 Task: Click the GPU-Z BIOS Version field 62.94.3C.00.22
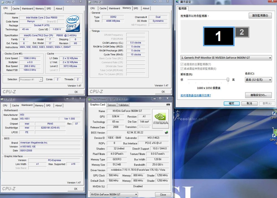click(135, 132)
